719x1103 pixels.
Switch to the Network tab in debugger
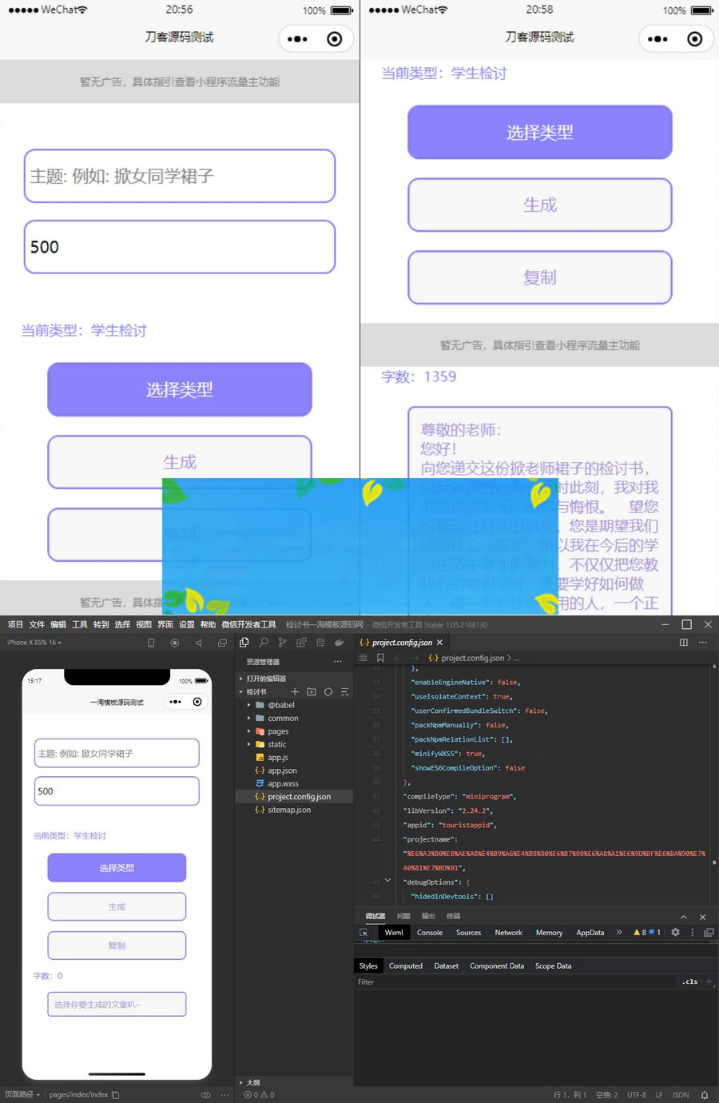508,932
